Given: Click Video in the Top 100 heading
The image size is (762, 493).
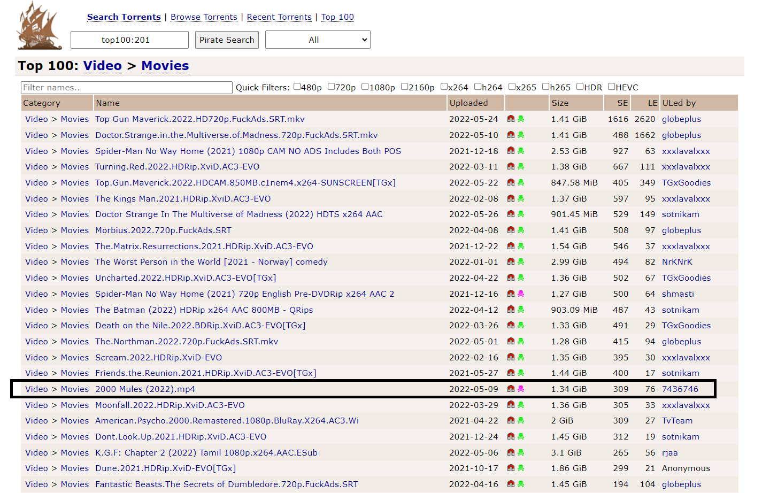Looking at the screenshot, I should pos(103,66).
